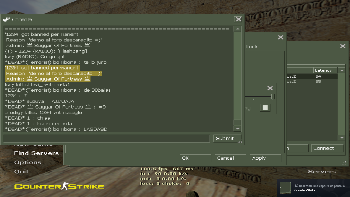This screenshot has width=350, height=197.
Task: Close the small slider popup dialog
Action: (x=270, y=88)
